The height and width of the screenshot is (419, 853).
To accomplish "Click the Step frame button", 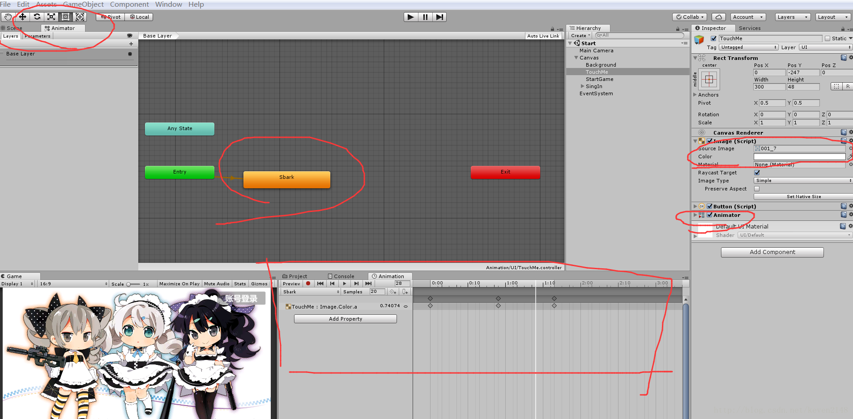I will click(x=439, y=17).
